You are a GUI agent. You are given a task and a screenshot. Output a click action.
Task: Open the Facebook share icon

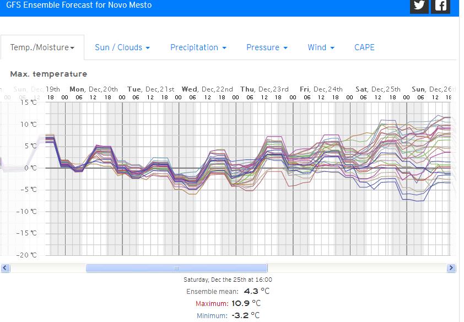440,6
